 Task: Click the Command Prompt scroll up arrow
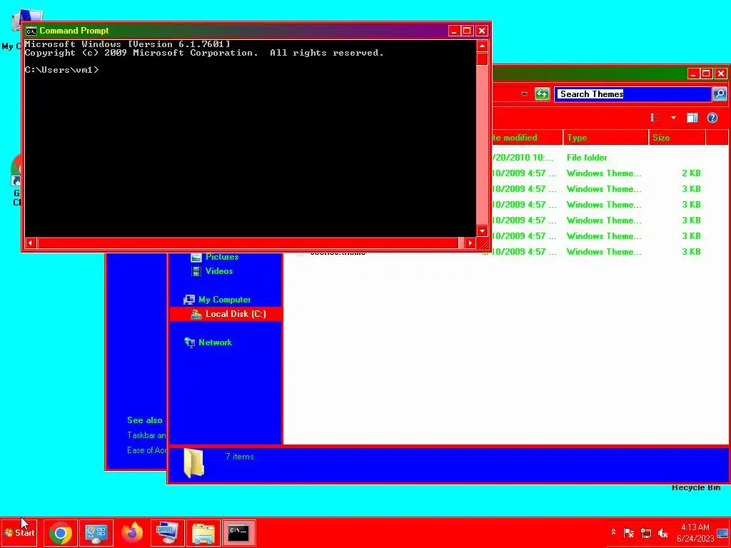(482, 46)
